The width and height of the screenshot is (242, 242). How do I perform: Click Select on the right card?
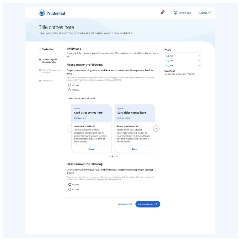click(134, 149)
